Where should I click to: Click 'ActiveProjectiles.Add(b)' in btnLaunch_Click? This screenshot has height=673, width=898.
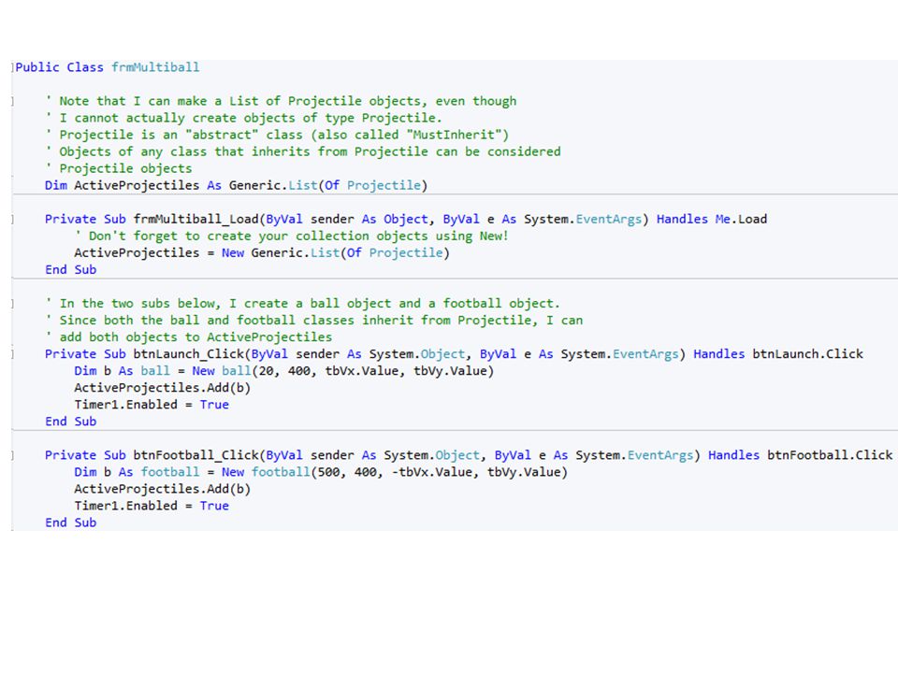(x=163, y=388)
